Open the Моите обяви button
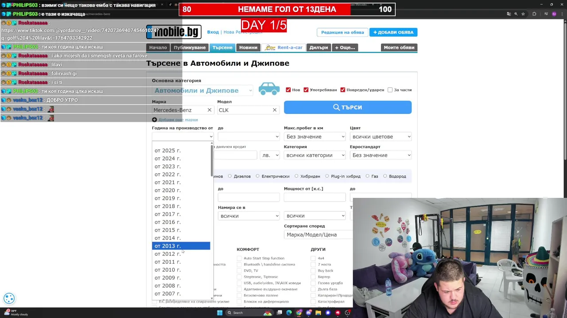The image size is (567, 318). coord(399,47)
